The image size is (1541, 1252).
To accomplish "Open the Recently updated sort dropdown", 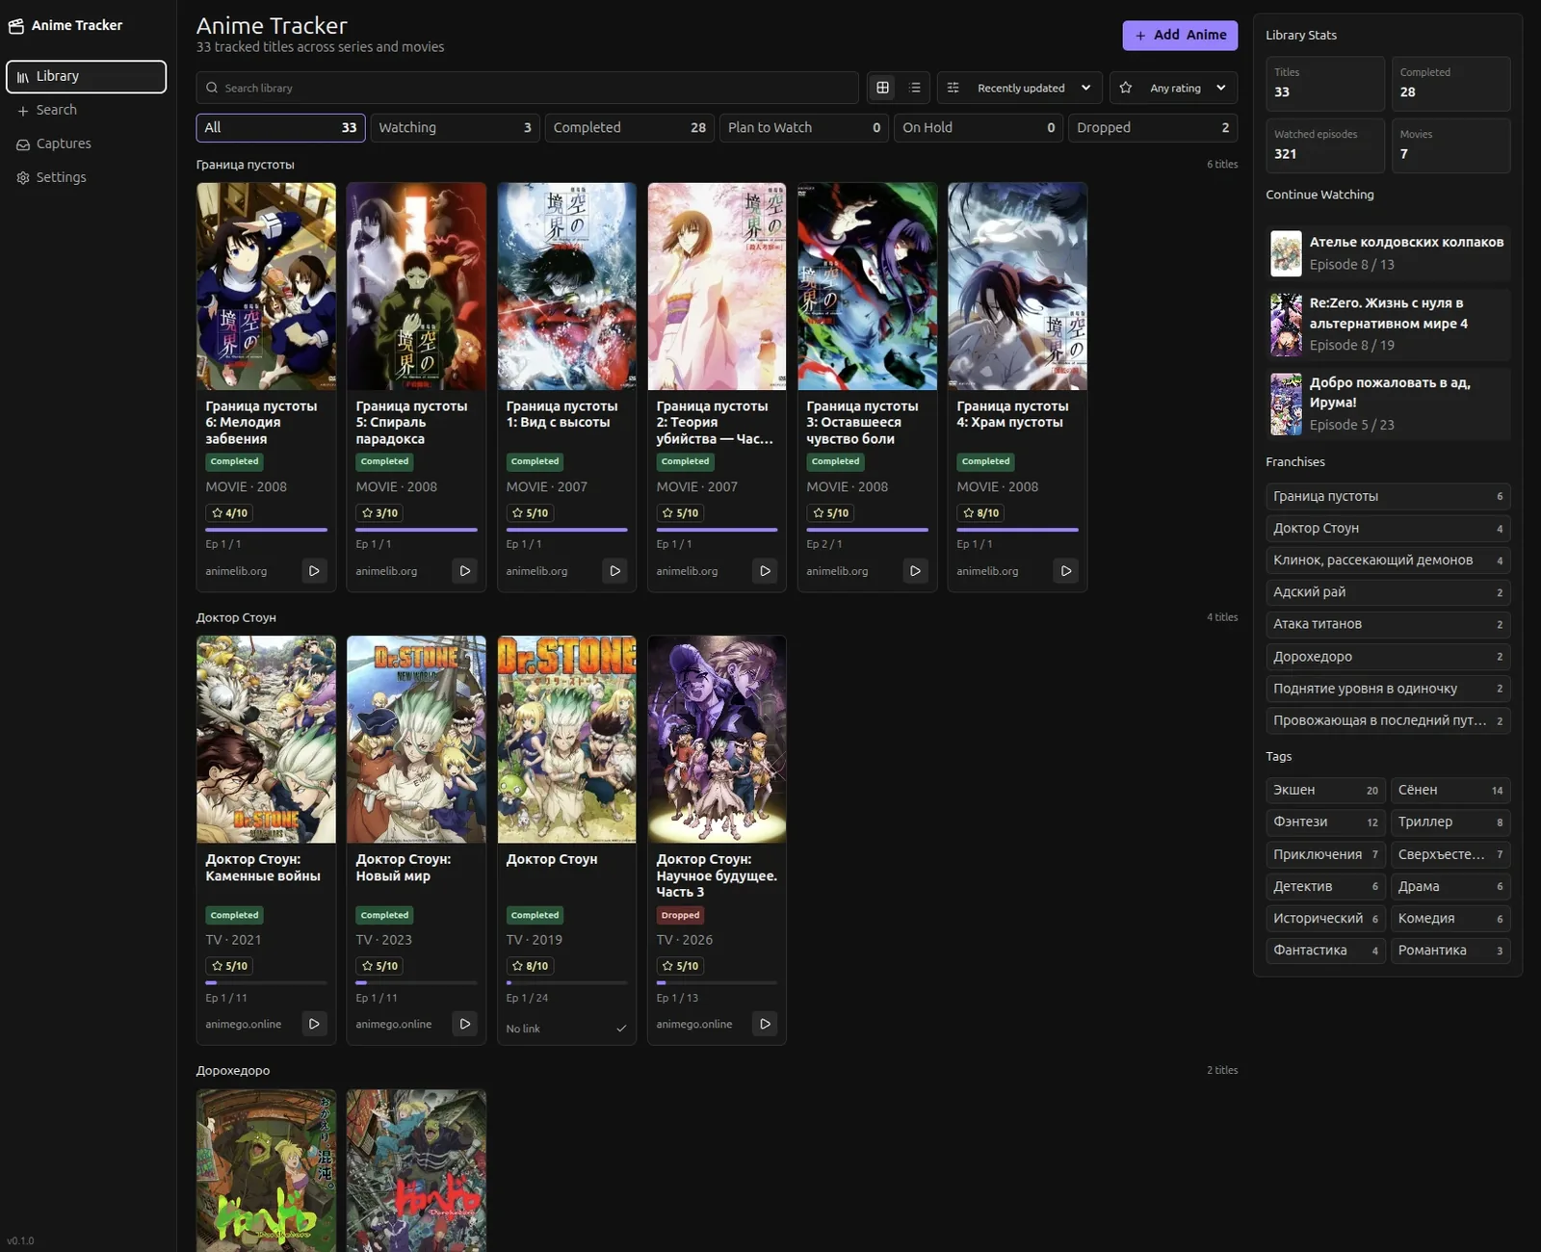I will (x=1020, y=88).
